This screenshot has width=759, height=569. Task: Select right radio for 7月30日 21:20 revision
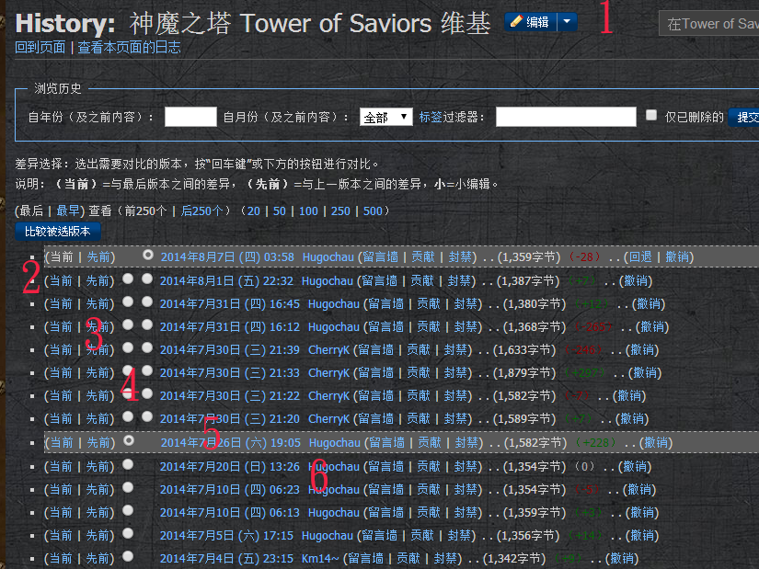coord(147,416)
